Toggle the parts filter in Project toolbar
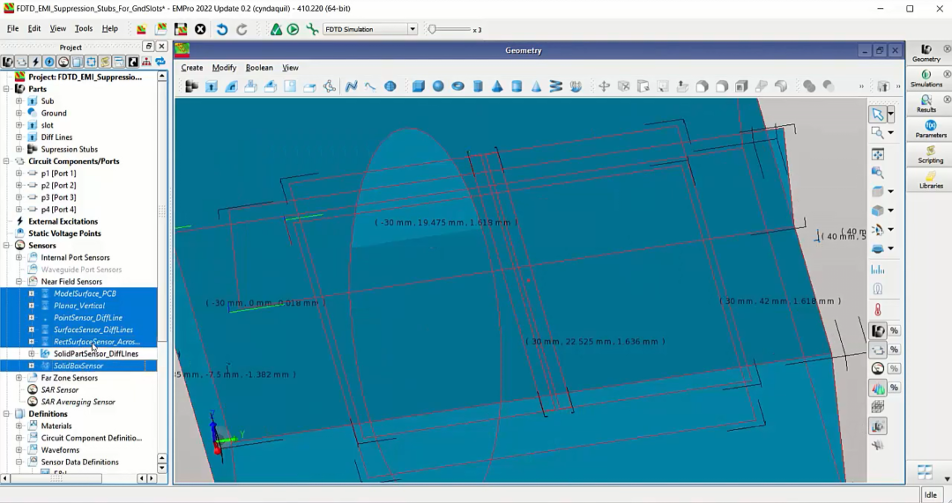952x503 pixels. pyautogui.click(x=7, y=62)
